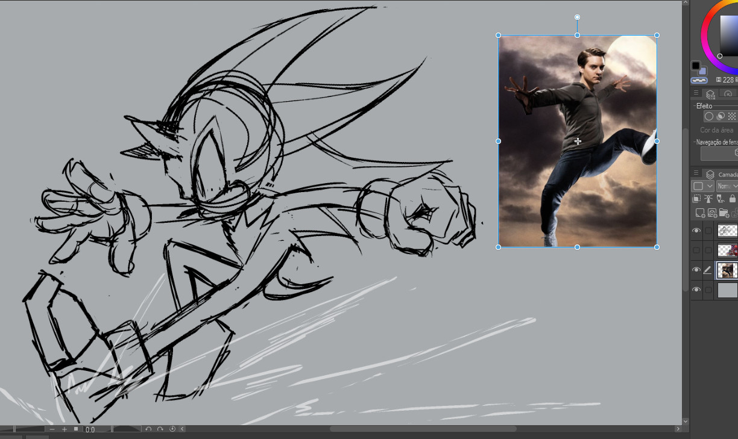Image resolution: width=738 pixels, height=439 pixels.
Task: Click the vertical canvas scrollbar thumb
Action: [686, 210]
